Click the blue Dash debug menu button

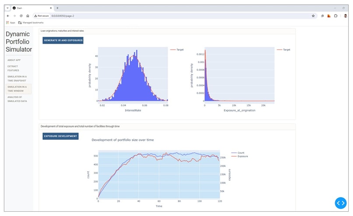(x=340, y=203)
